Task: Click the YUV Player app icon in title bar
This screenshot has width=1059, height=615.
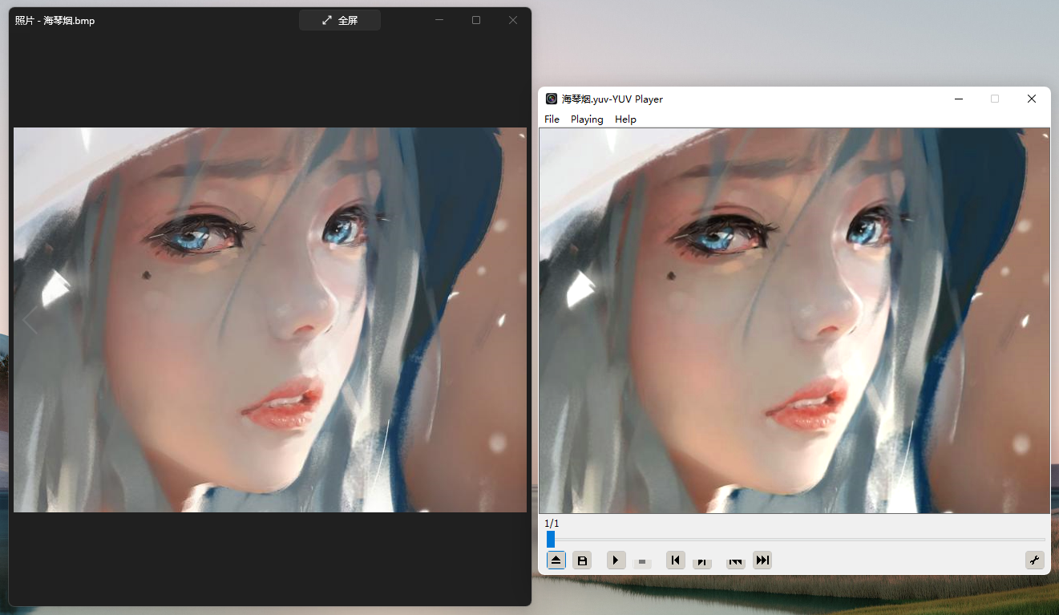Action: pos(552,99)
